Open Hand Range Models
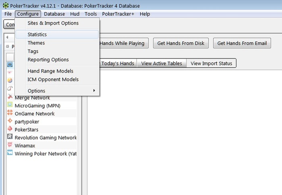 click(57, 71)
